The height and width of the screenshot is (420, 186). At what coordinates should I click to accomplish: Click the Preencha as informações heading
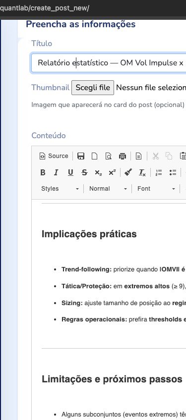[80, 24]
